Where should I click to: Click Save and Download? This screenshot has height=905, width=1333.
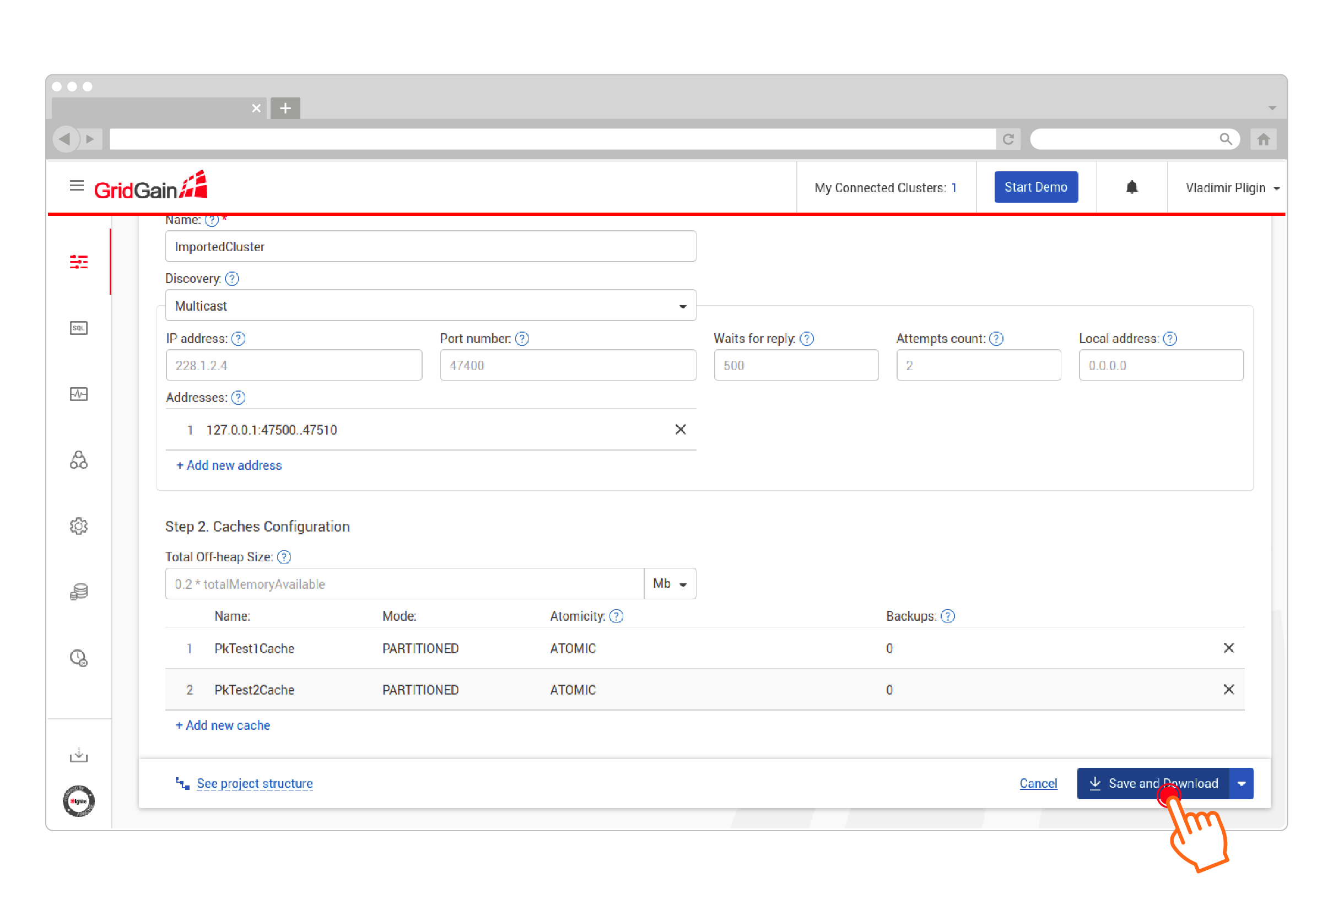coord(1153,783)
